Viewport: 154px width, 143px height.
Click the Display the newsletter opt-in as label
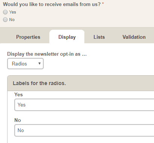pyautogui.click(x=47, y=54)
